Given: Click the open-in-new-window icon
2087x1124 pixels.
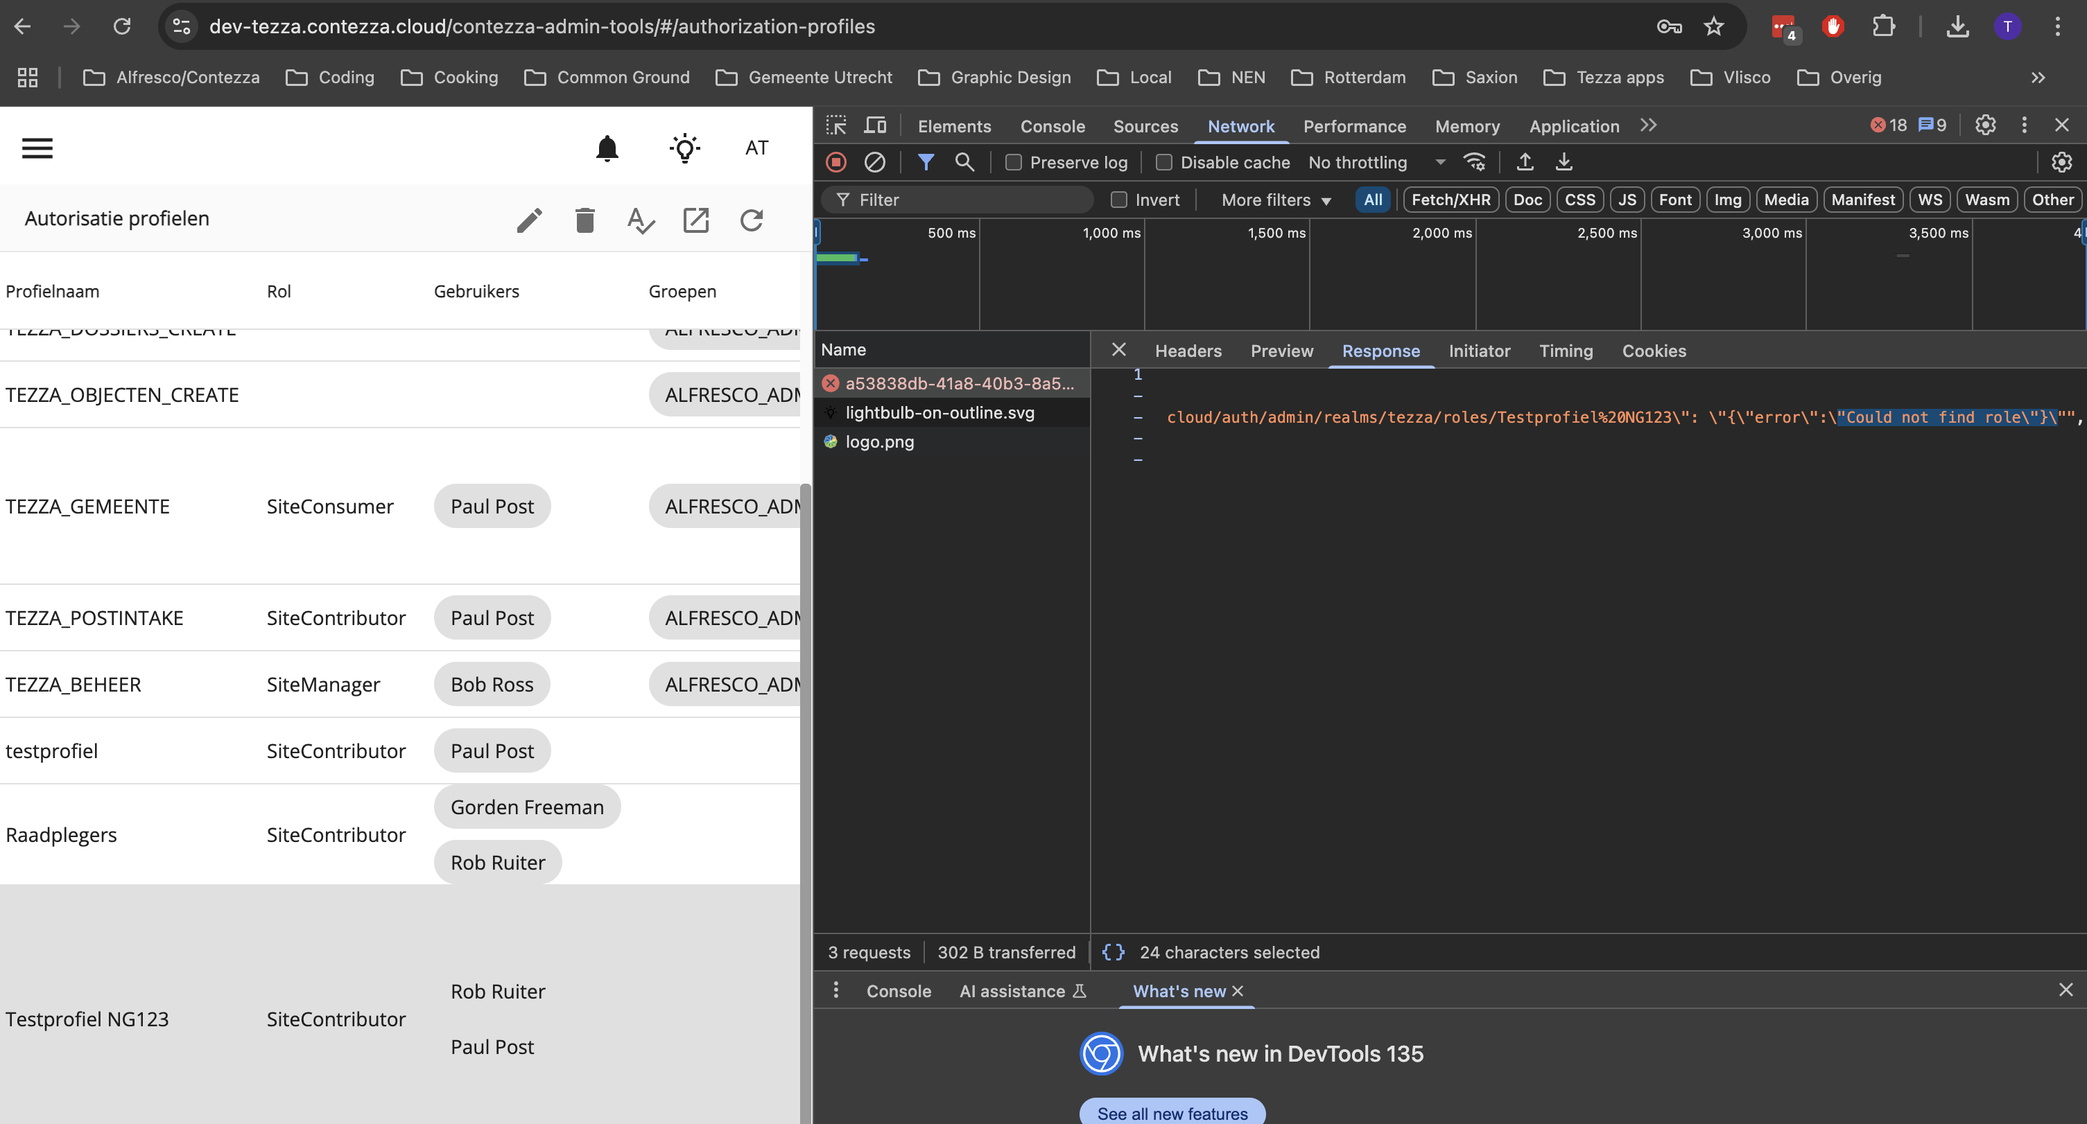Looking at the screenshot, I should (695, 220).
